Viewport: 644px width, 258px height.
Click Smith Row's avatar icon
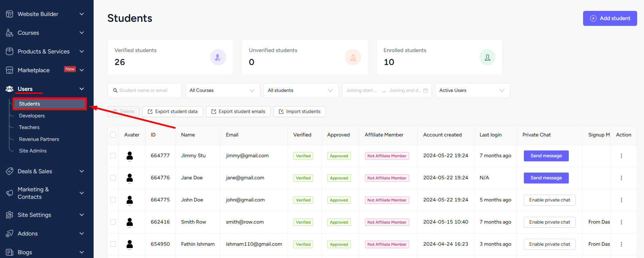(x=130, y=222)
